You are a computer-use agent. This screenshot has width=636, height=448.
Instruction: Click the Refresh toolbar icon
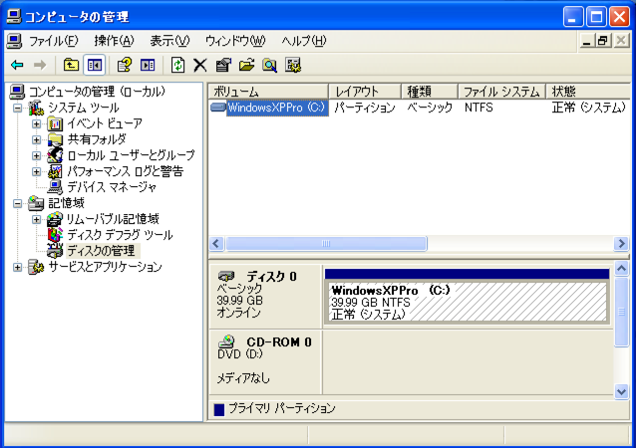point(177,65)
